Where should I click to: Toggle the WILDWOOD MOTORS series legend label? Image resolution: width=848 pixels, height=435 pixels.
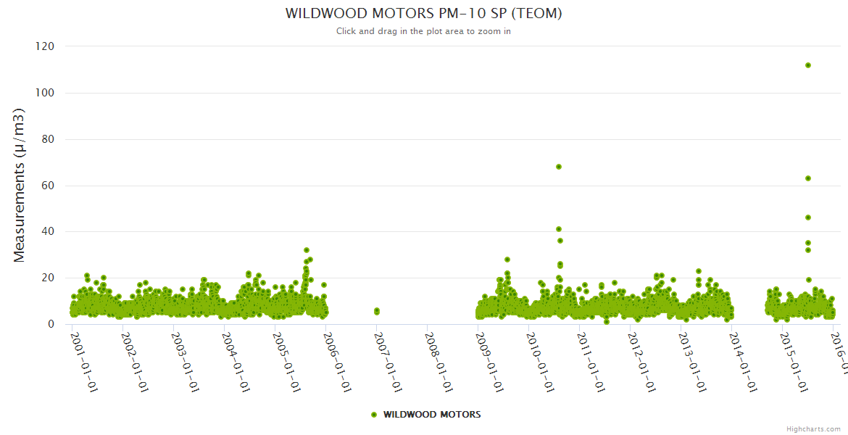[x=431, y=415]
